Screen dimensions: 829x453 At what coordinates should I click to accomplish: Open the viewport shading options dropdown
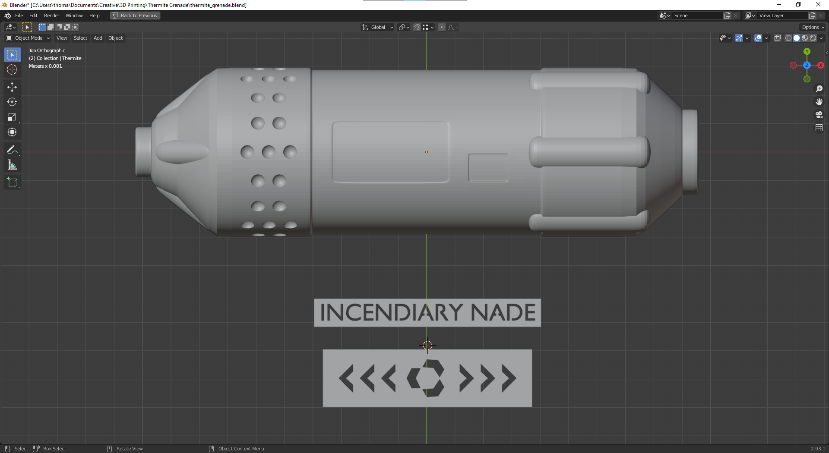pos(822,38)
